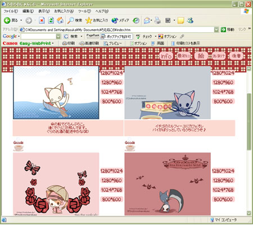Click the 最初に navigation button
253x225 pixels.
click(184, 56)
